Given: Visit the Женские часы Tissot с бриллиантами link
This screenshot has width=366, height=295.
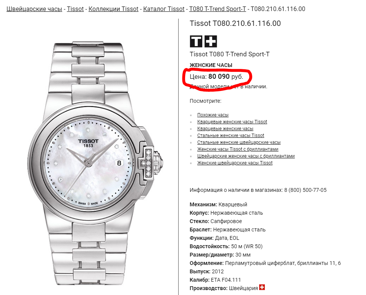Looking at the screenshot, I should coord(238,149).
